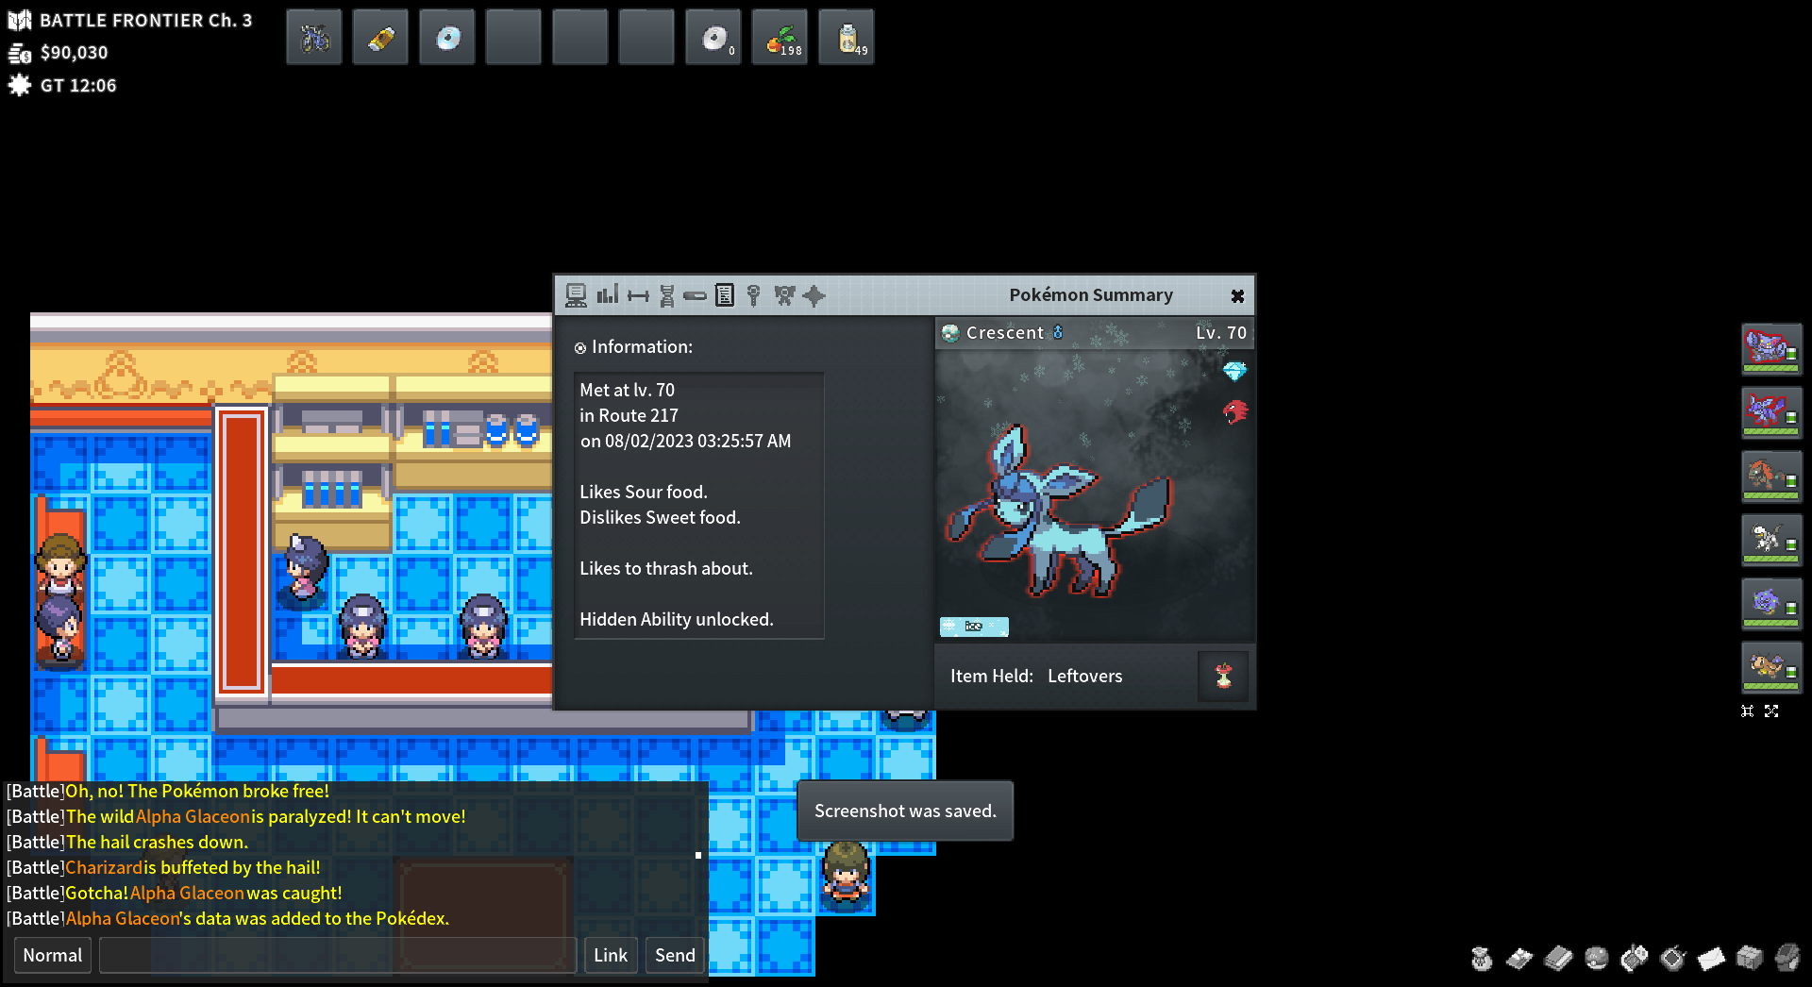
Task: Use the repel bottle slot showing 49
Action: point(847,38)
